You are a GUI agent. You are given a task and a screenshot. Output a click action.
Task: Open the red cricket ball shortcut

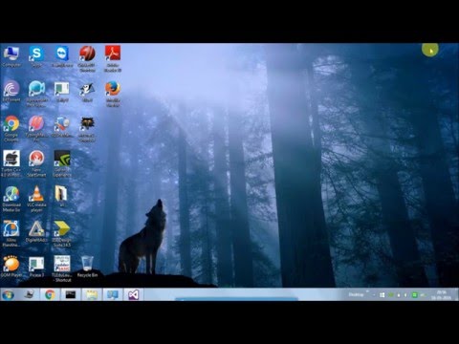(87, 58)
